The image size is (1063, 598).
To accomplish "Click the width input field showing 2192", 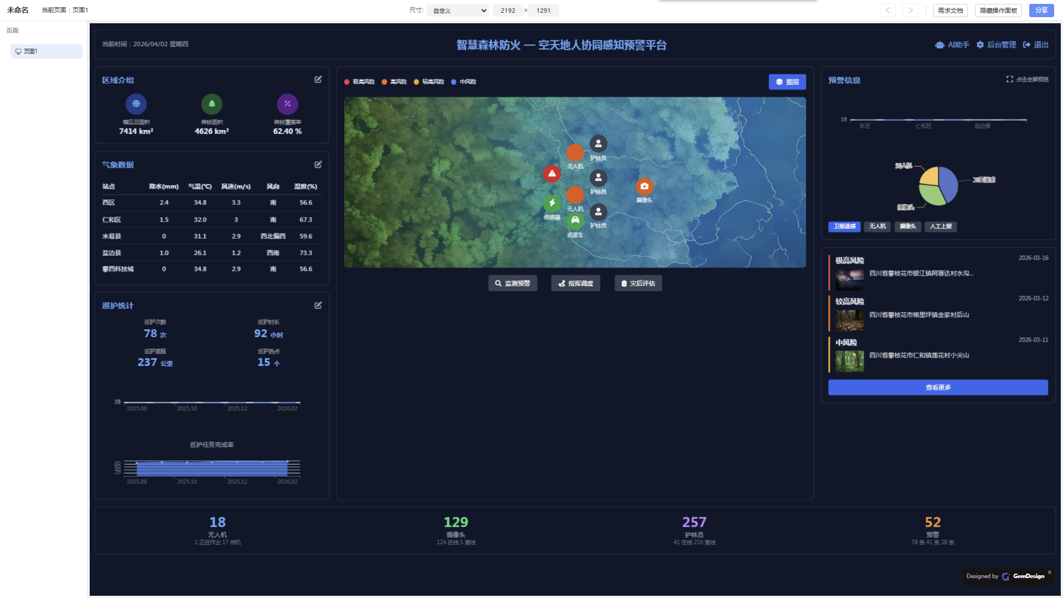I will coord(507,11).
